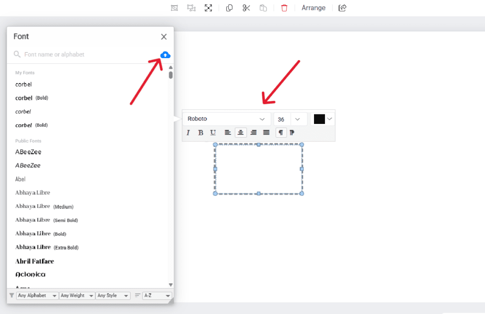Open the Any Alphabet filter dropdown

(37, 295)
